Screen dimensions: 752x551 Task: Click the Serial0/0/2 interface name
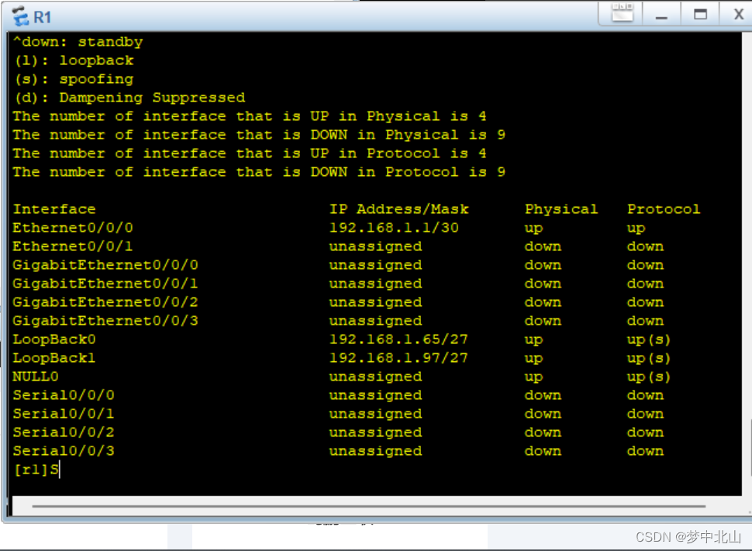pos(64,432)
